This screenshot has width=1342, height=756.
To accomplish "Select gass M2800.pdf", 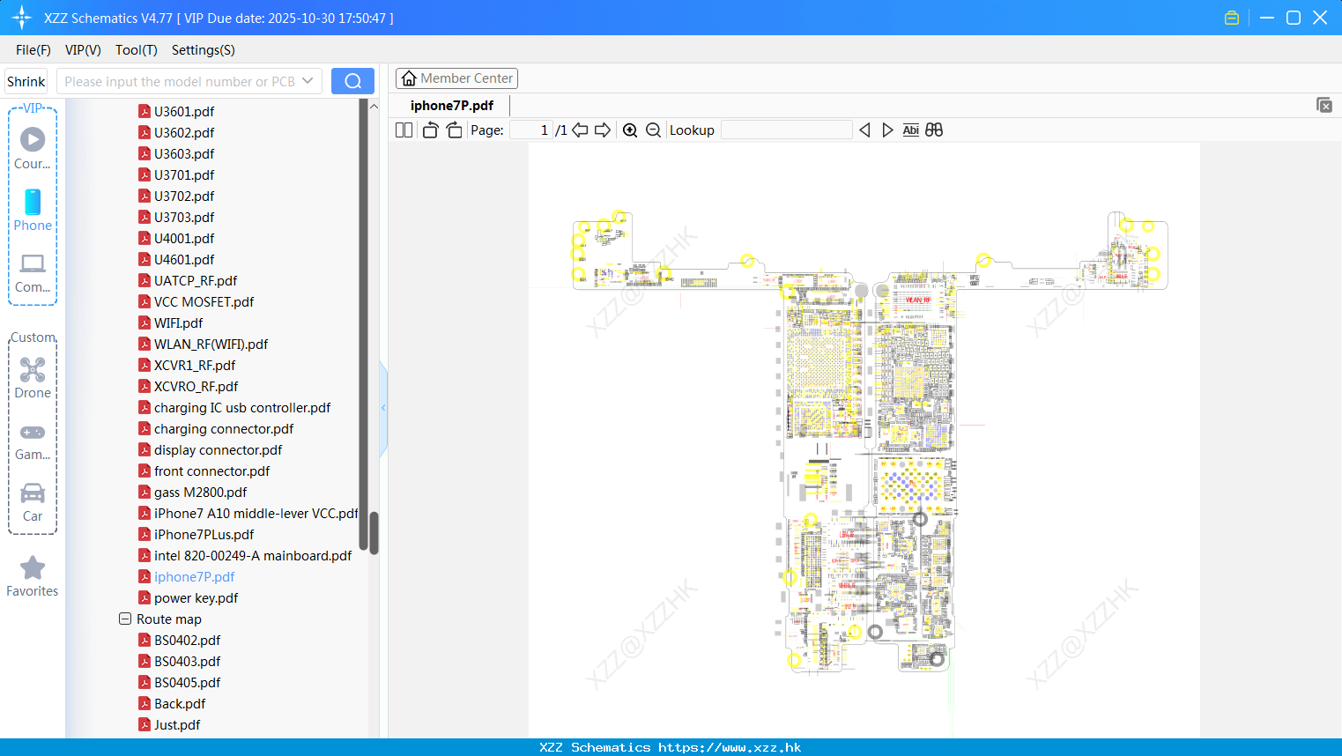I will click(x=200, y=492).
